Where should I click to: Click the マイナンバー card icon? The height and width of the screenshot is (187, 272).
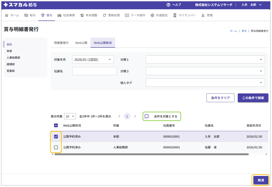pos(175,16)
